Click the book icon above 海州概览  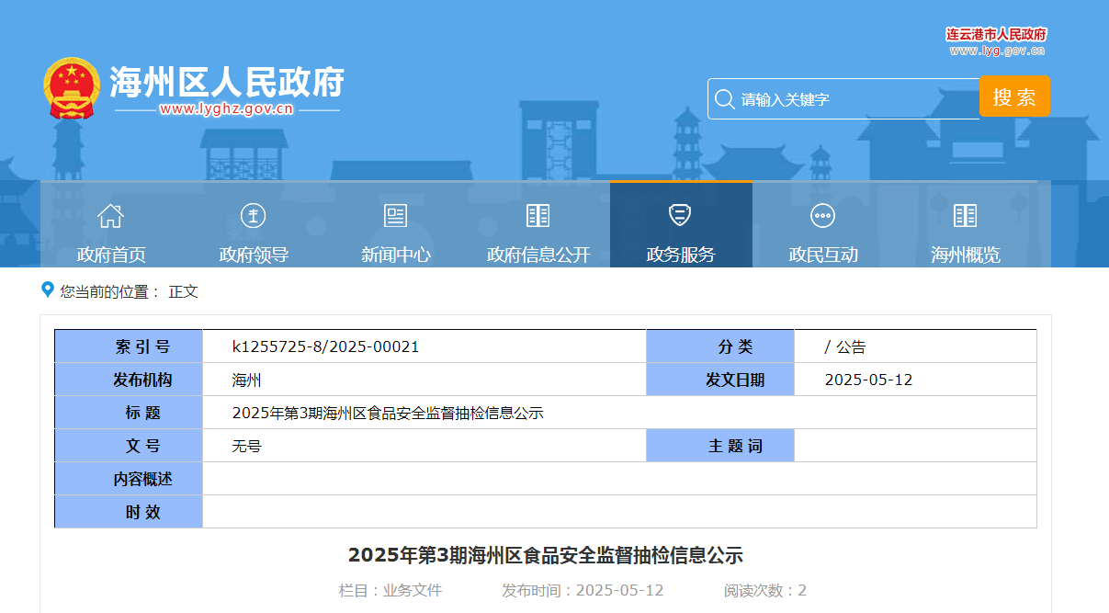click(x=965, y=216)
